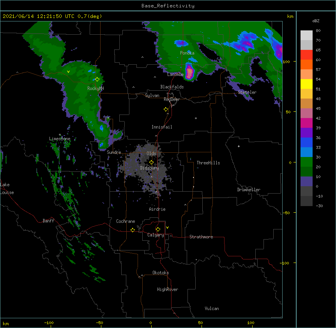Click the dBZ legend heading
This screenshot has height=328, width=336.
(316, 21)
